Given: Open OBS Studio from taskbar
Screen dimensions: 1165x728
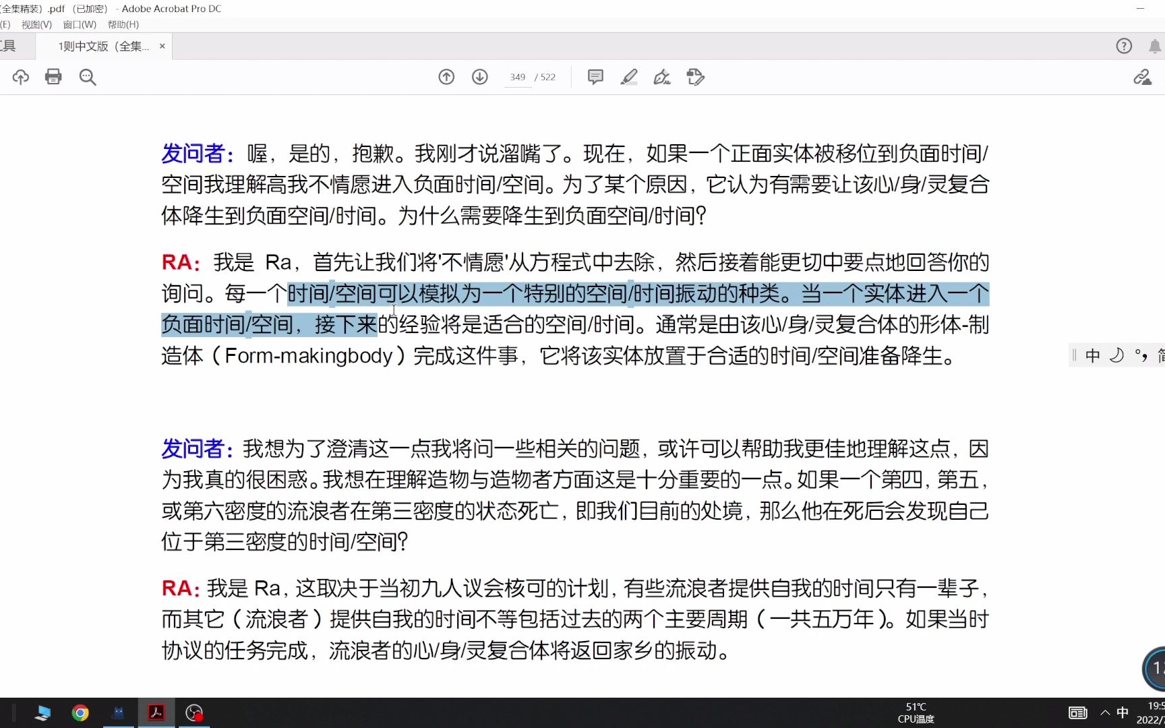Looking at the screenshot, I should [194, 712].
